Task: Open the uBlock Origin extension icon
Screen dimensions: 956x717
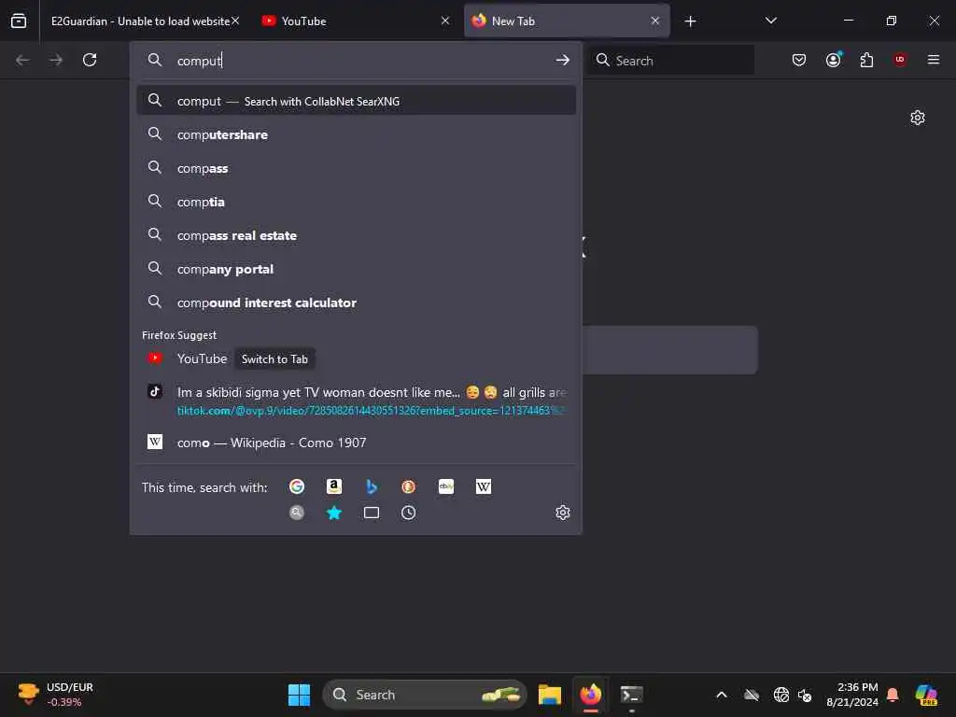Action: pyautogui.click(x=900, y=60)
